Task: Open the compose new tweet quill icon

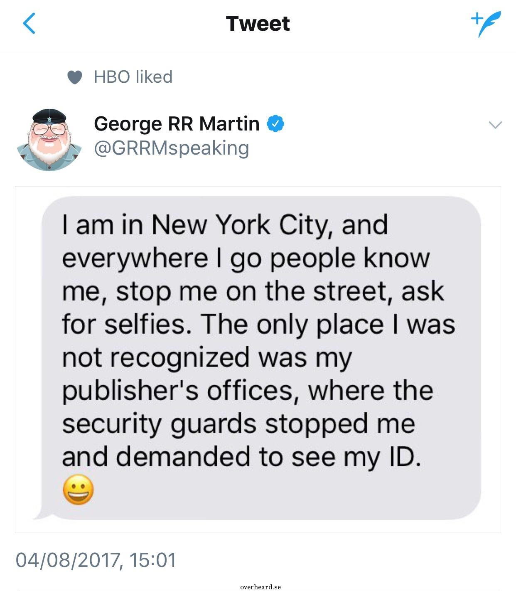Action: click(486, 24)
